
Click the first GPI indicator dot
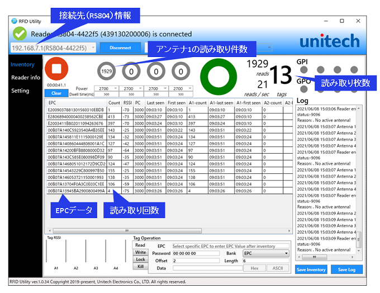click(x=303, y=70)
